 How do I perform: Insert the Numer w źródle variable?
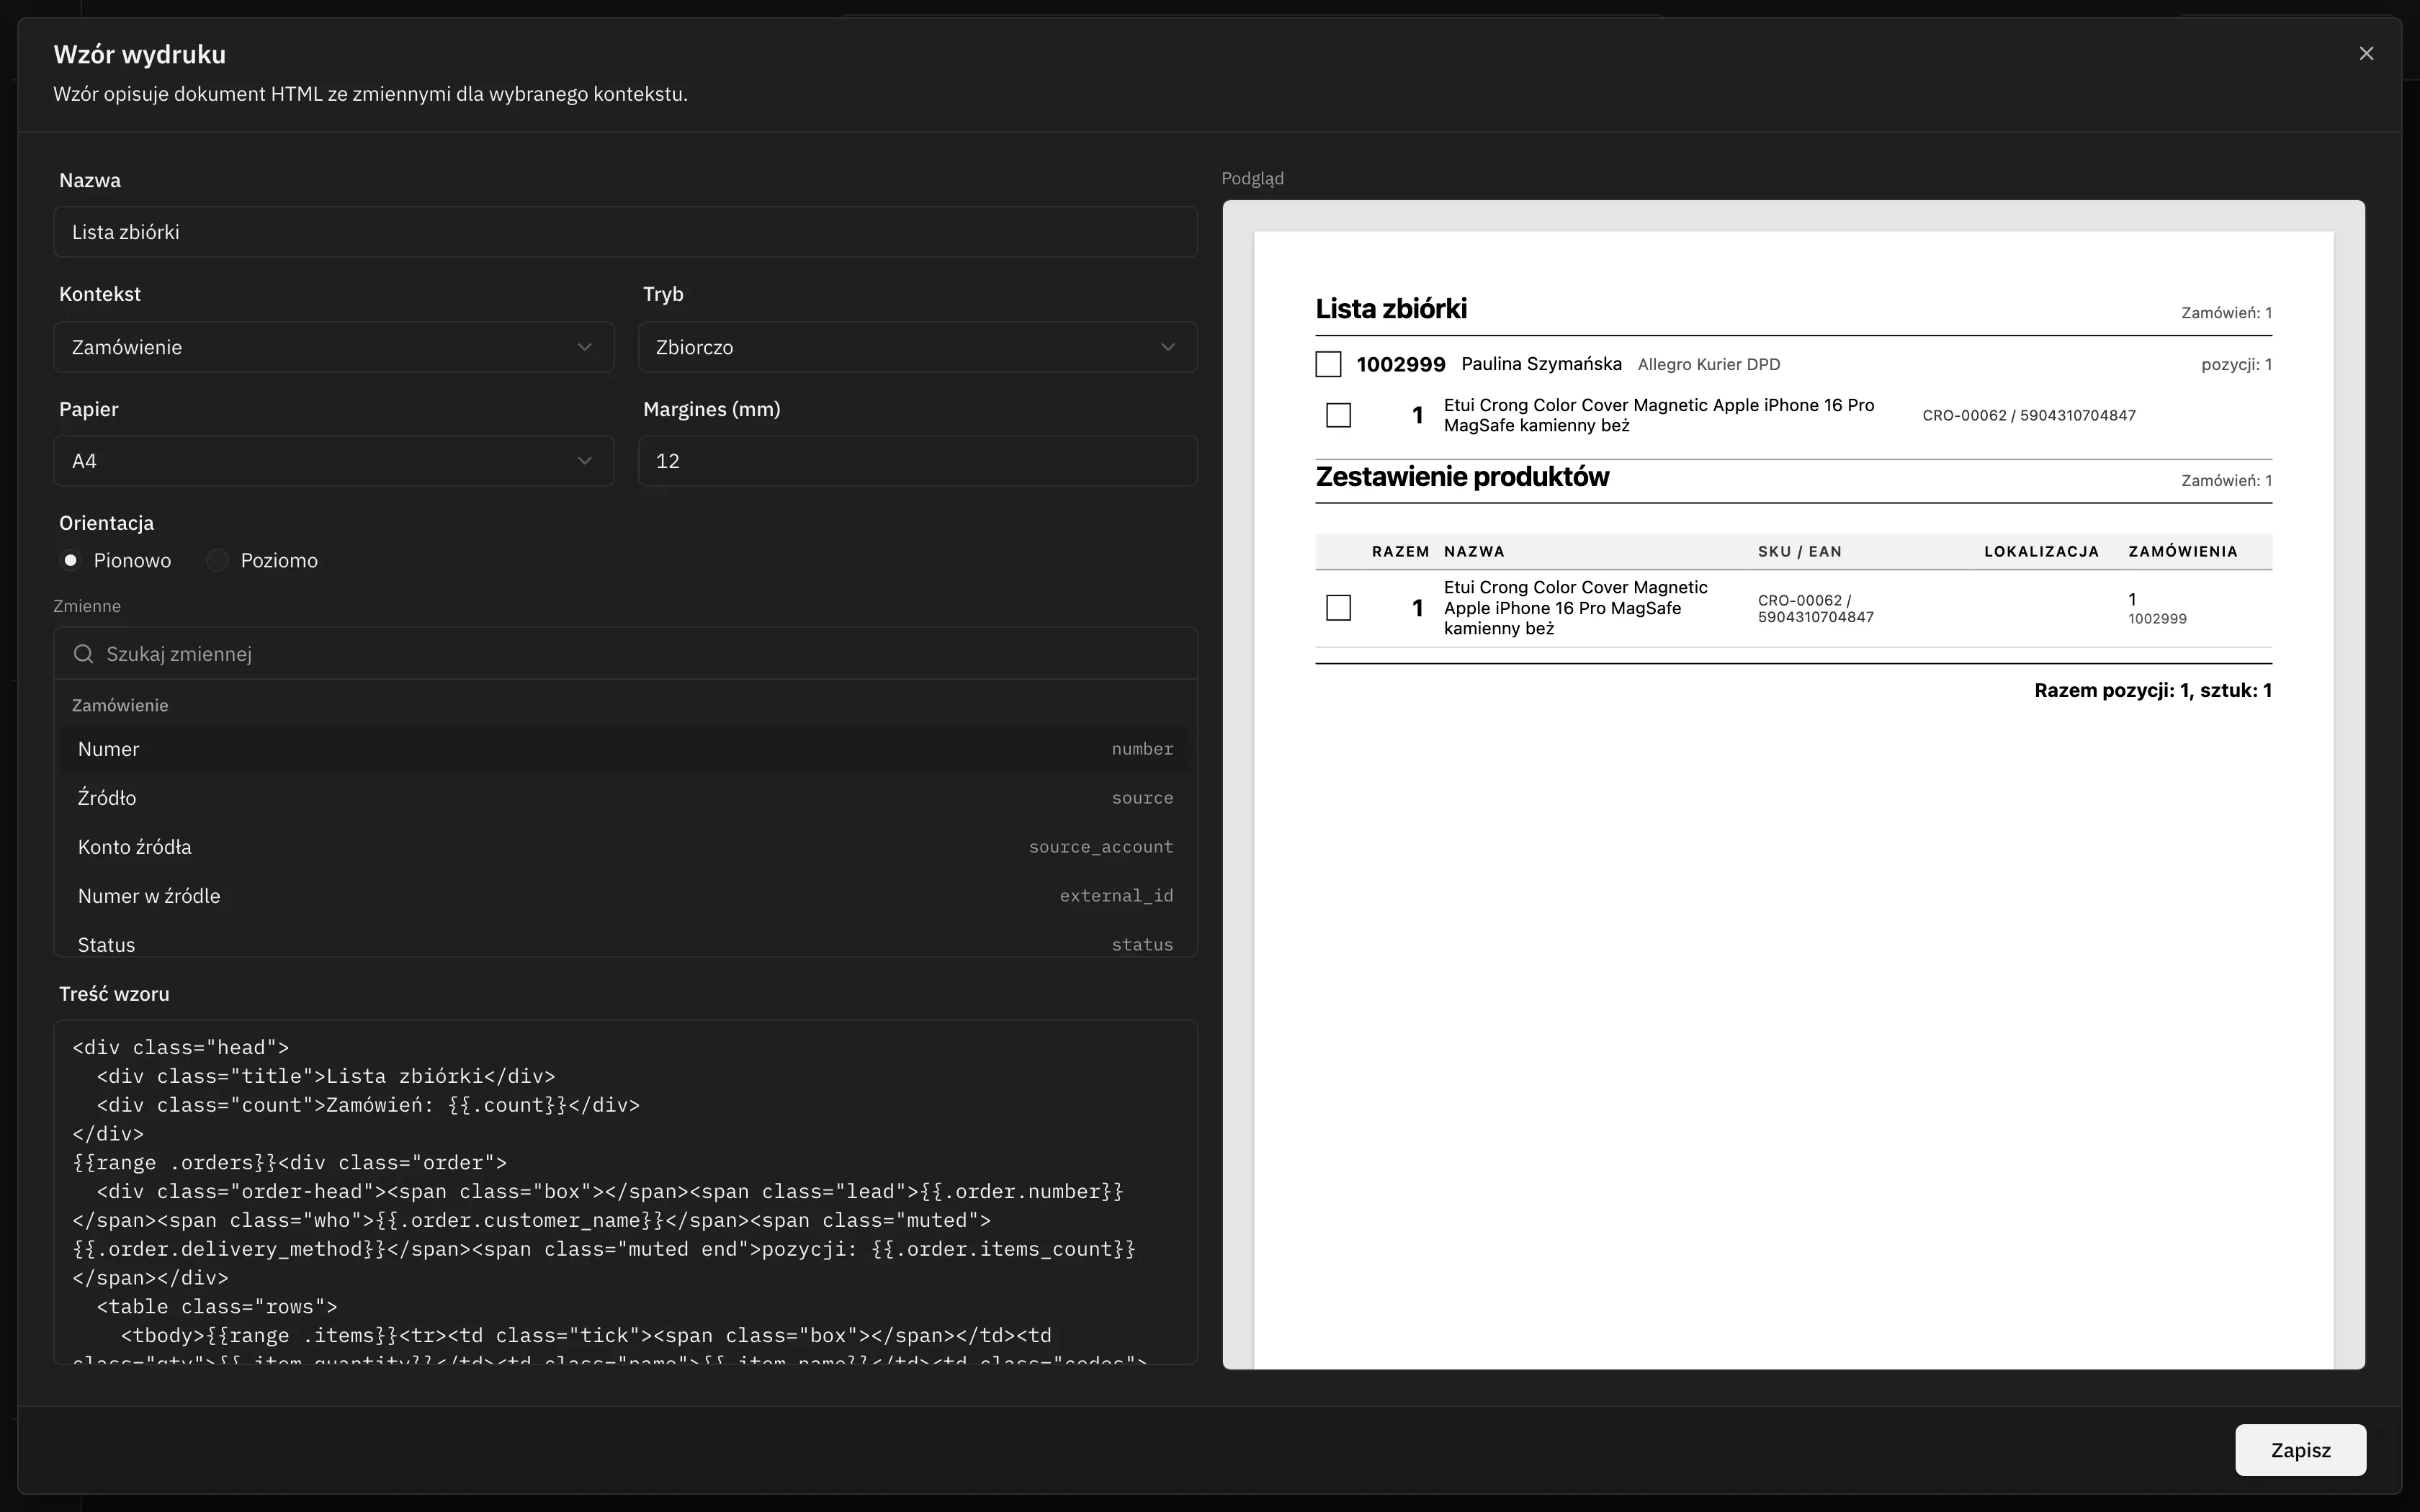click(626, 896)
